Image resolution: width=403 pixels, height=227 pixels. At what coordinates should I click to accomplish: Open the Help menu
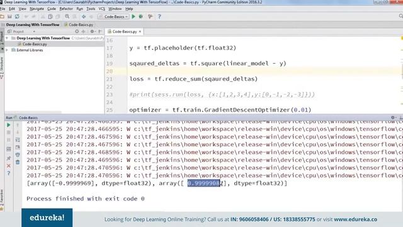pyautogui.click(x=129, y=9)
